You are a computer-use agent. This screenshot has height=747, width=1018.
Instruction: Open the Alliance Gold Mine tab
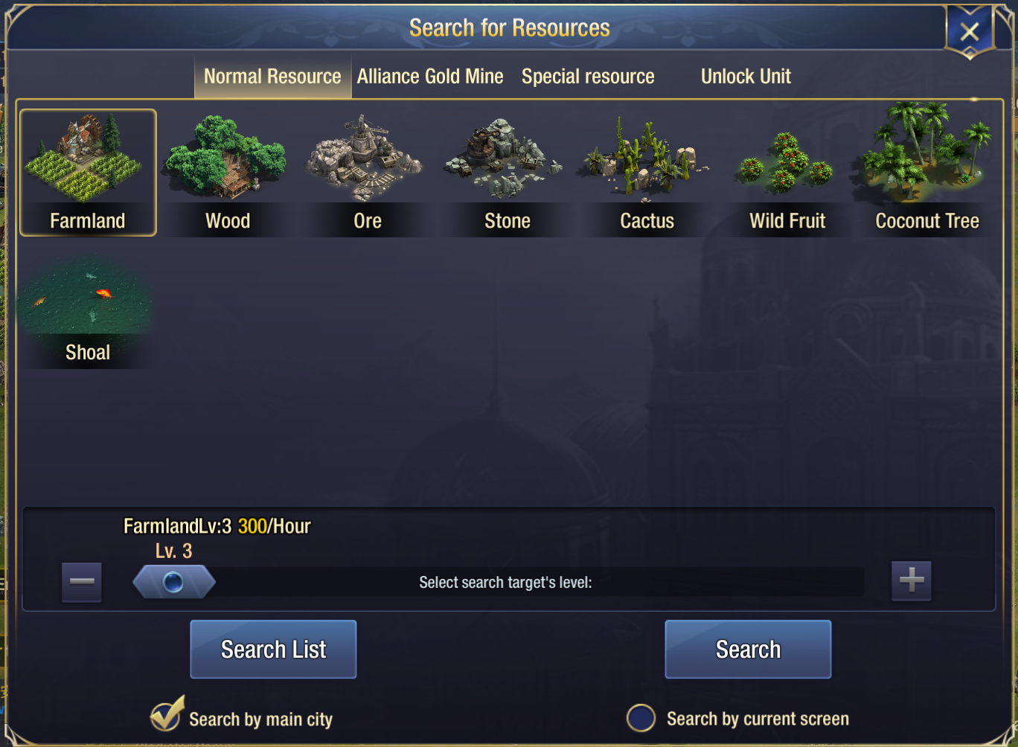point(430,76)
